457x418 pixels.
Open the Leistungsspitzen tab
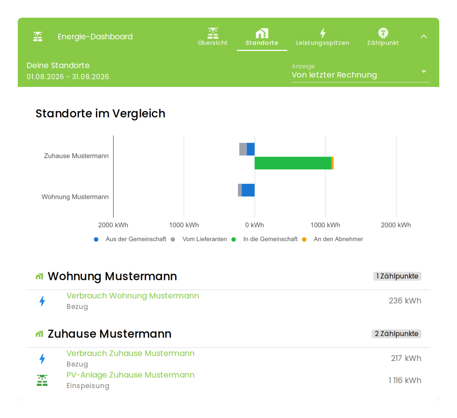point(323,37)
